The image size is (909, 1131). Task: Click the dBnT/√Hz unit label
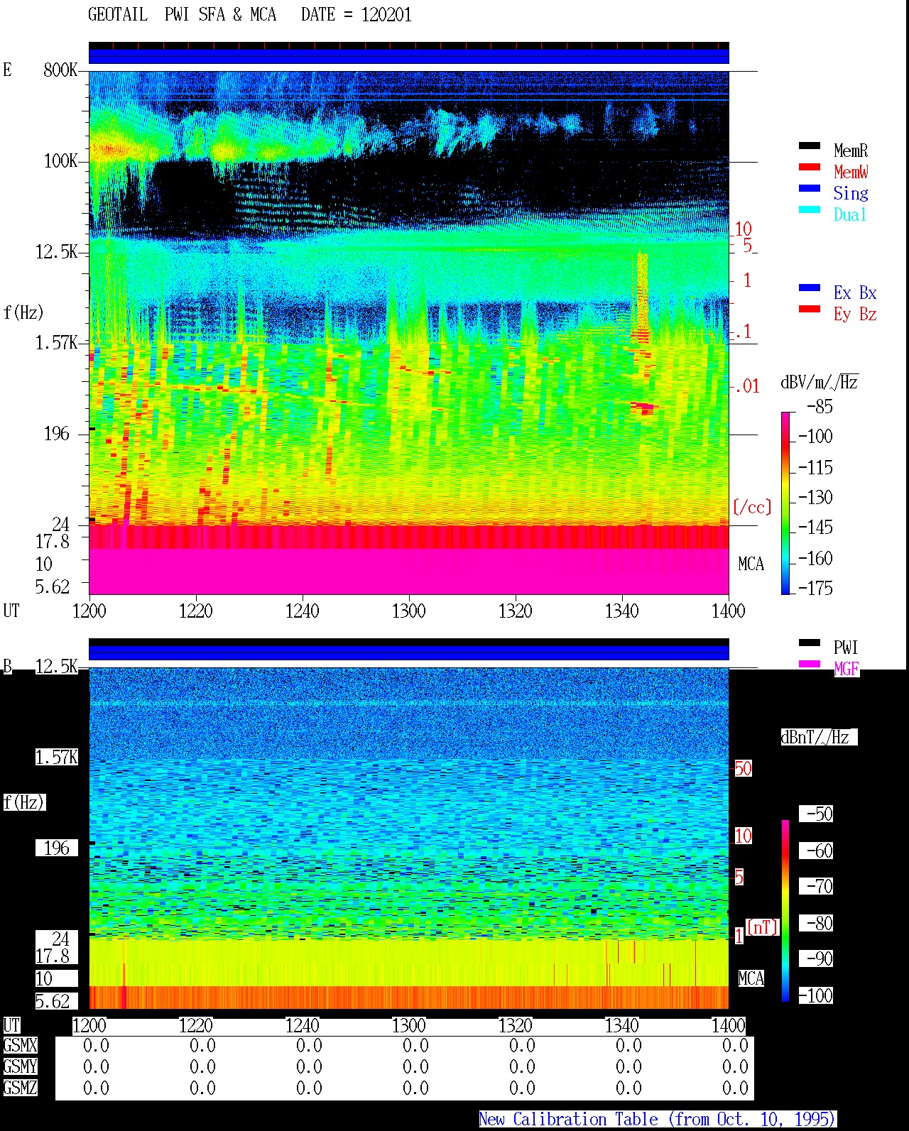818,737
